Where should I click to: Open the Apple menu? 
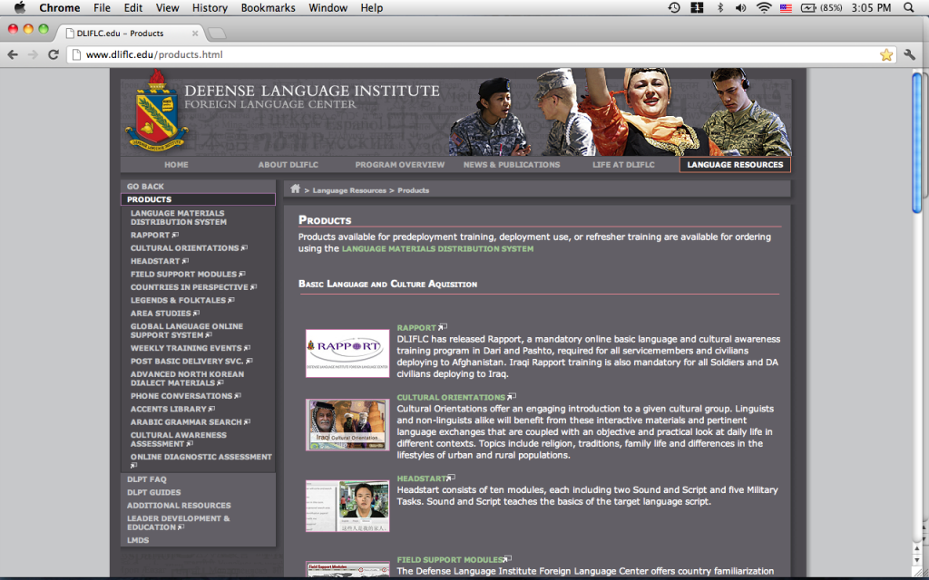click(x=20, y=7)
